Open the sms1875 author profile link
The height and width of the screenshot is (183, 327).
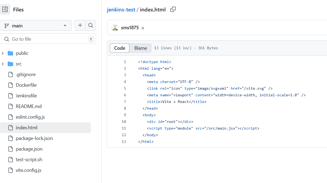point(130,28)
